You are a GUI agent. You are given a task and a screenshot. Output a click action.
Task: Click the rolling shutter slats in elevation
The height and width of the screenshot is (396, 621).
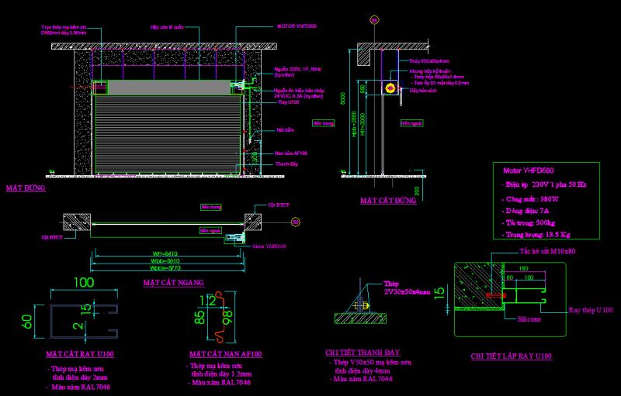coord(168,134)
